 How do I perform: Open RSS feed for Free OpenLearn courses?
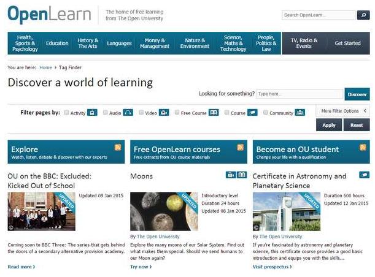click(x=241, y=147)
